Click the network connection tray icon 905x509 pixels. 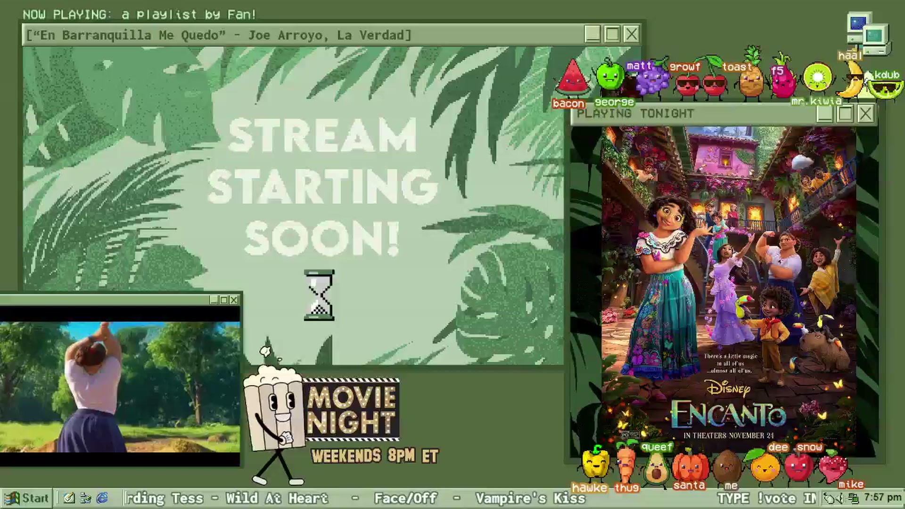click(853, 498)
